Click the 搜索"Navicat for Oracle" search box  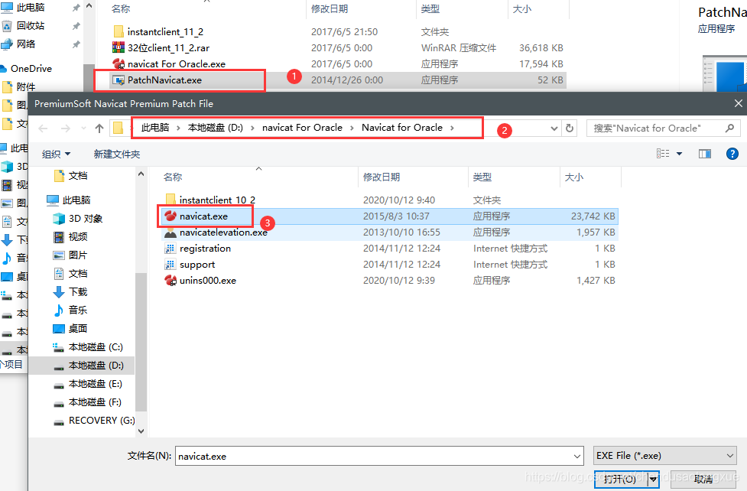[663, 128]
